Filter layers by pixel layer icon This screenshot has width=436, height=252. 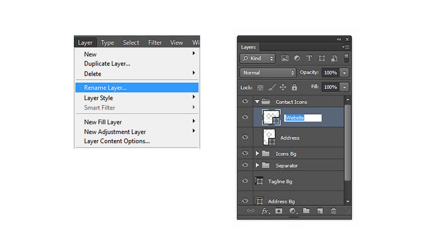284,58
